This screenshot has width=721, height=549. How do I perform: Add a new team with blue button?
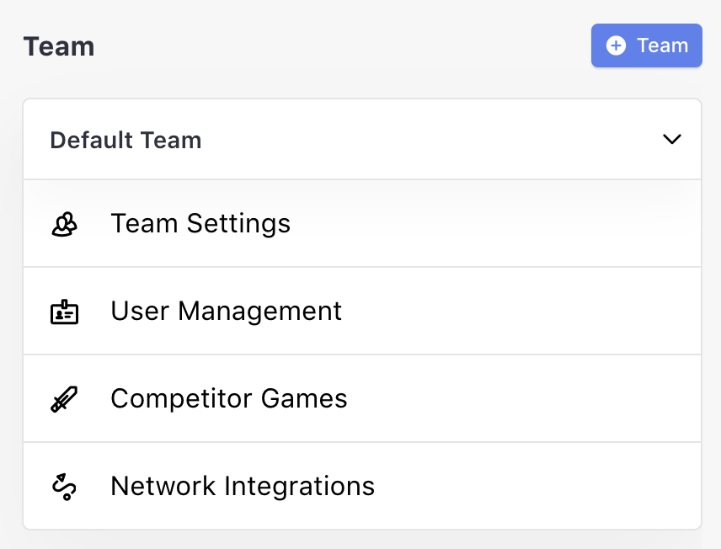click(x=647, y=45)
